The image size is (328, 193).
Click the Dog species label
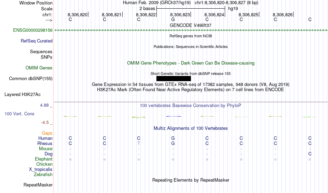point(49,154)
